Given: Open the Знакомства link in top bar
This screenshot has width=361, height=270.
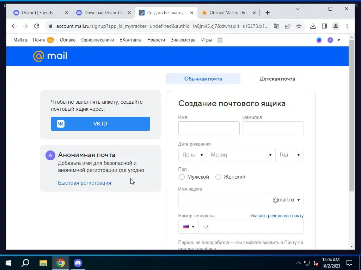Looking at the screenshot, I should click(183, 40).
